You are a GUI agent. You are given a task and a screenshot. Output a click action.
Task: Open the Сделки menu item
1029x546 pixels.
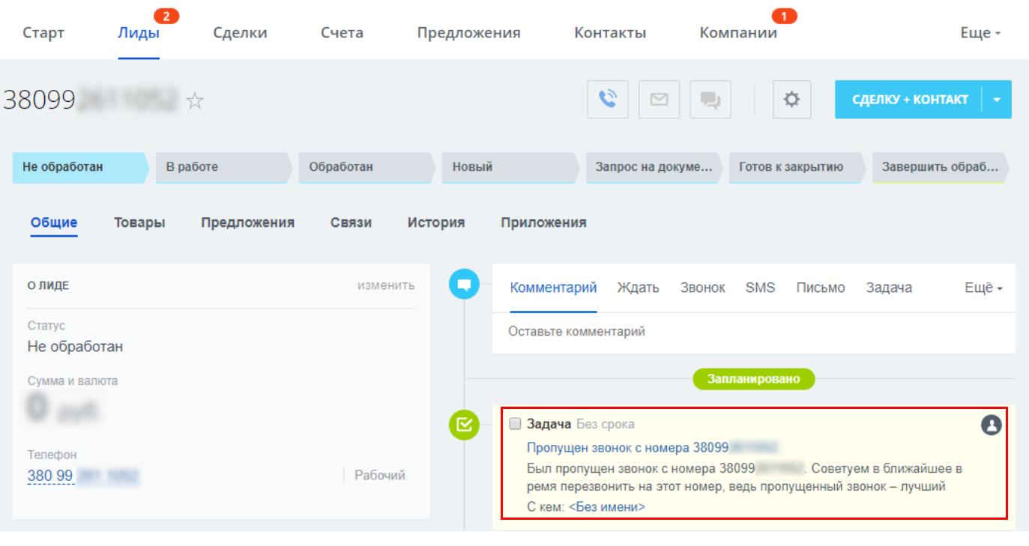click(240, 33)
